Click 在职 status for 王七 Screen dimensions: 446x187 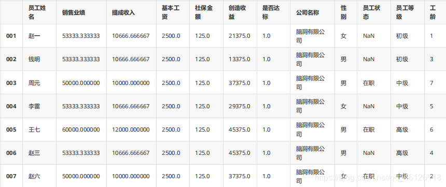(369, 130)
